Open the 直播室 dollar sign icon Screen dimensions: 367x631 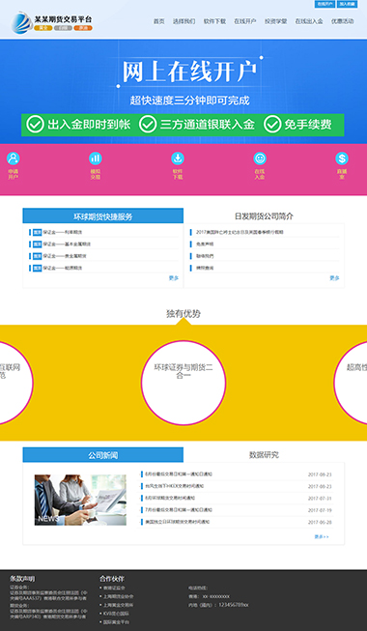coord(342,158)
